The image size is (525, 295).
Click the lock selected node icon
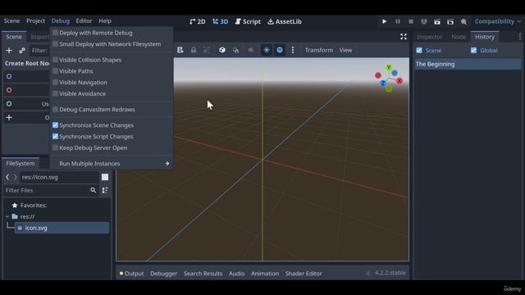[x=194, y=50]
